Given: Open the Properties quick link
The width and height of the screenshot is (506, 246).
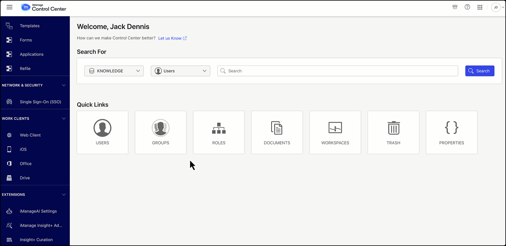Looking at the screenshot, I should (451, 132).
